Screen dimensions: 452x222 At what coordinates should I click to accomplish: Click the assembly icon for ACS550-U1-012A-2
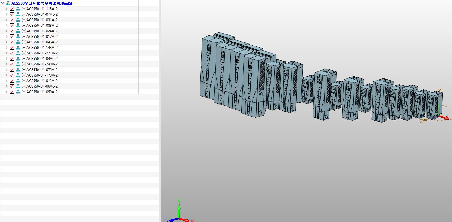pos(18,81)
